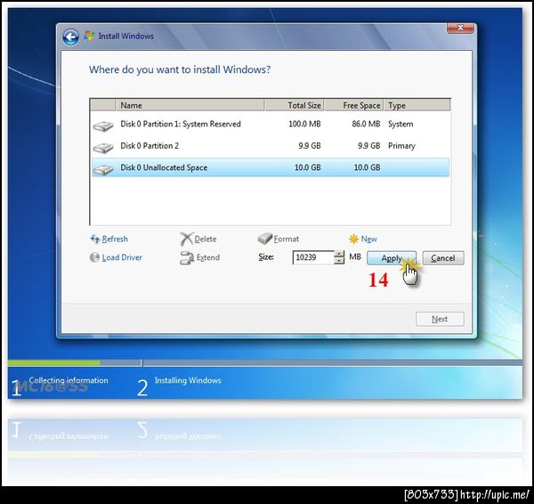Image resolution: width=534 pixels, height=504 pixels.
Task: Click drive icon for Unallocated Space row
Action: coord(103,169)
